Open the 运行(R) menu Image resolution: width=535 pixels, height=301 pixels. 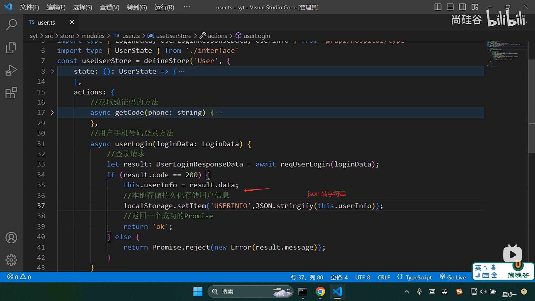click(164, 7)
